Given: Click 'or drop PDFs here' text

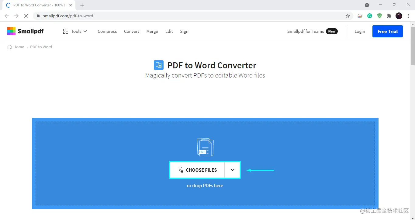Looking at the screenshot, I should pos(205,185).
